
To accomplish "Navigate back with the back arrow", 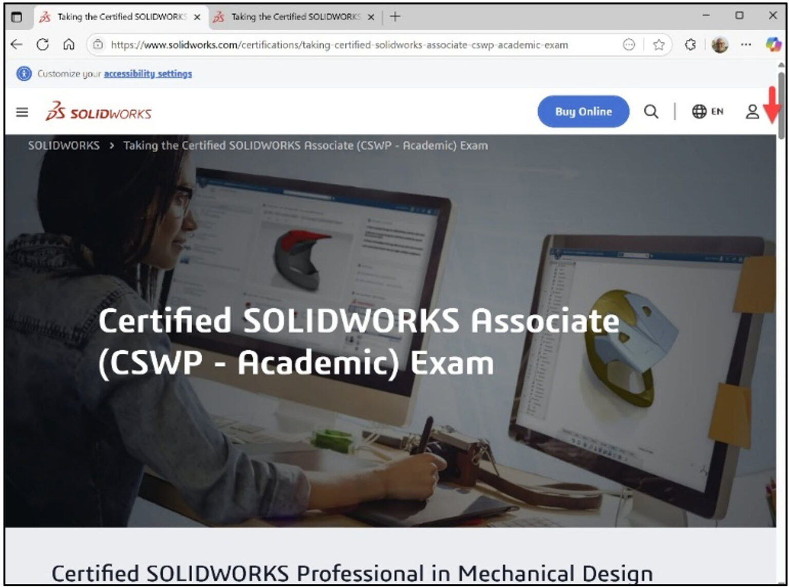I will [16, 45].
